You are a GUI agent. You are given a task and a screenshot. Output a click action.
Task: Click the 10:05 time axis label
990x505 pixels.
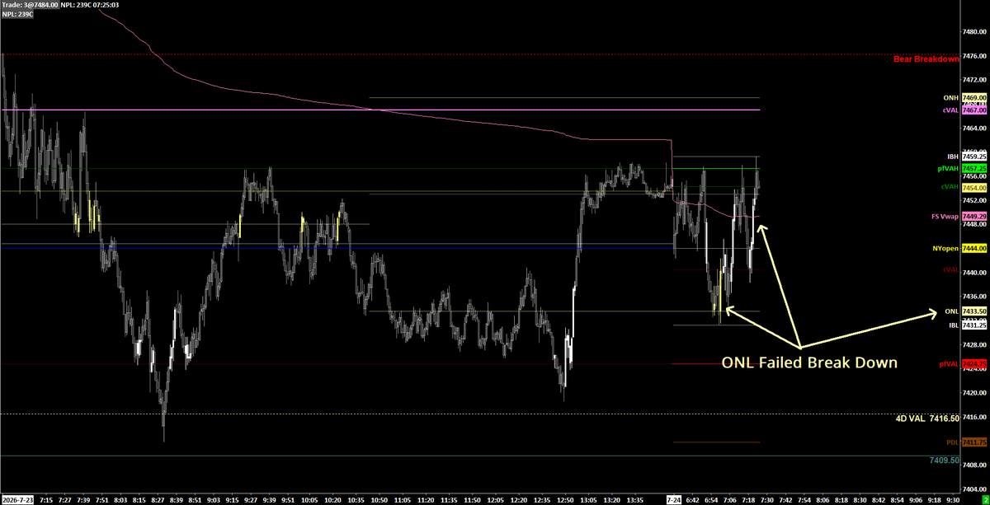coord(309,499)
